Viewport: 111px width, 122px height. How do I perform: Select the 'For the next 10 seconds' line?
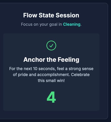coord(51,69)
